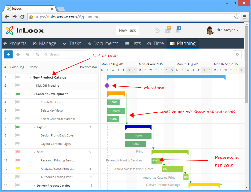This screenshot has height=192, width=251.
Task: Select the yellow Deliver Product Catalogs bar
Action: pyautogui.click(x=204, y=185)
